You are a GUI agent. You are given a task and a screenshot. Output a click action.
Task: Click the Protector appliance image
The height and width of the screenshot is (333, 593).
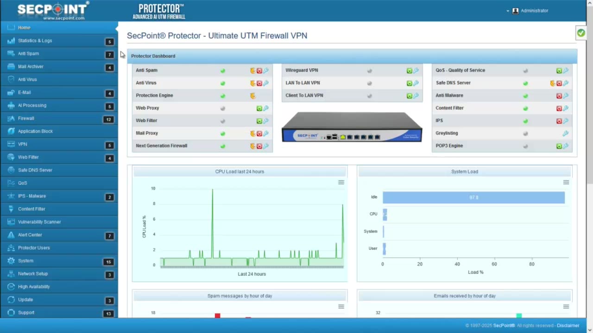[352, 127]
